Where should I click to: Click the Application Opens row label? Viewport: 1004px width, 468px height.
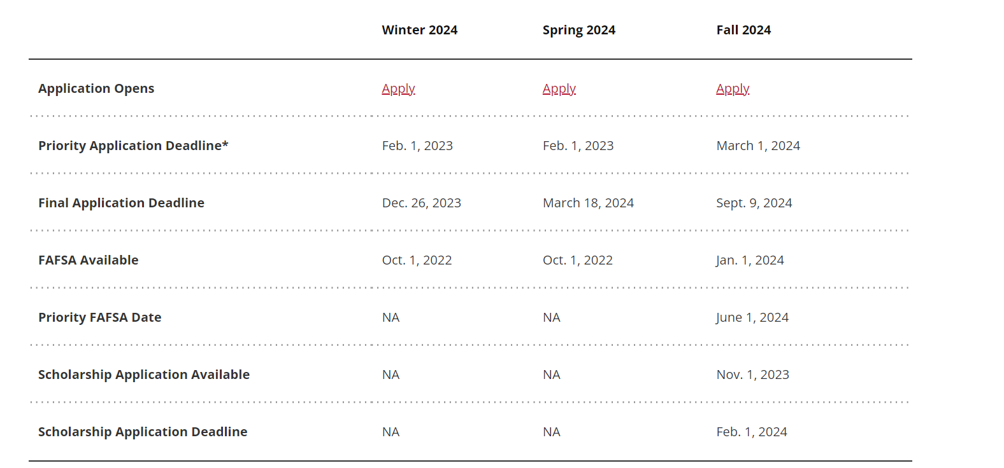point(96,88)
